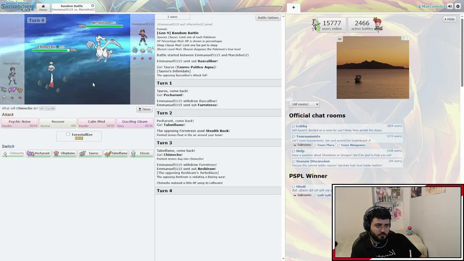The height and width of the screenshot is (261, 464).
Task: Click the Meloetta Aria mascot icon
Action: click(x=316, y=25)
